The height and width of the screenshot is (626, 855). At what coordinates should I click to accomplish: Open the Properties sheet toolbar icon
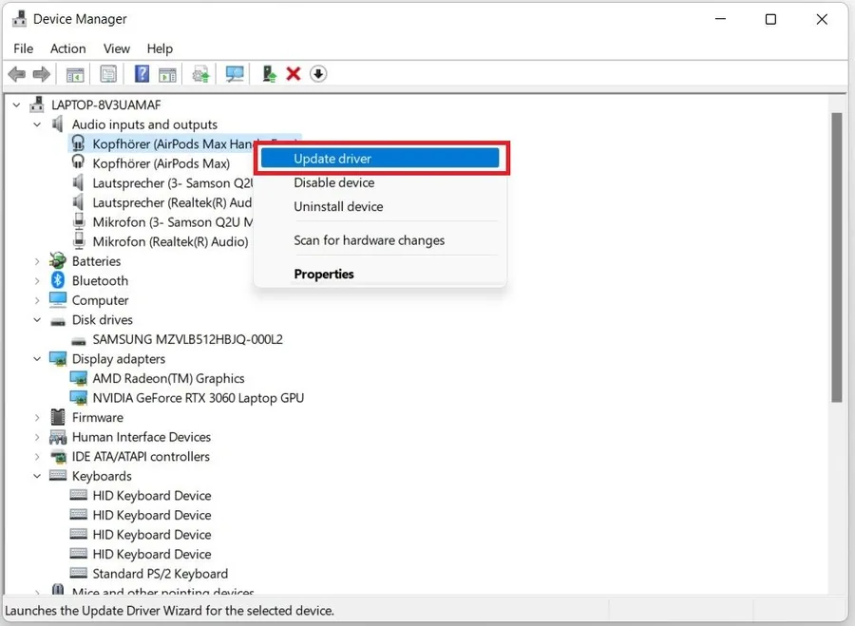(108, 73)
